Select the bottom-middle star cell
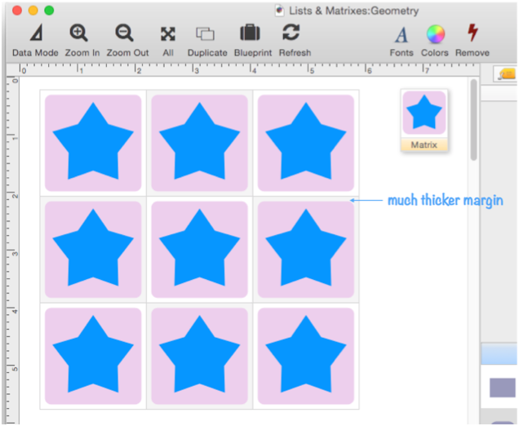The width and height of the screenshot is (519, 426). (x=200, y=356)
